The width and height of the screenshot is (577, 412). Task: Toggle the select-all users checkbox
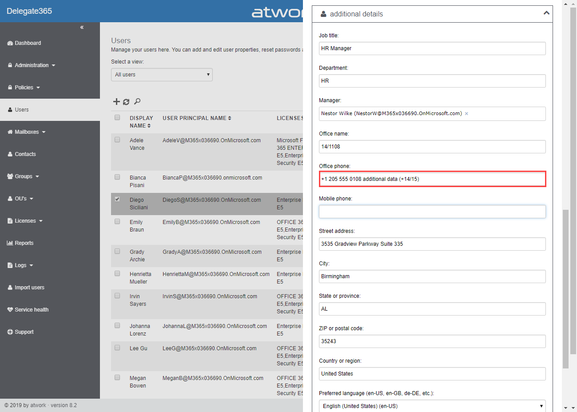[x=117, y=118]
